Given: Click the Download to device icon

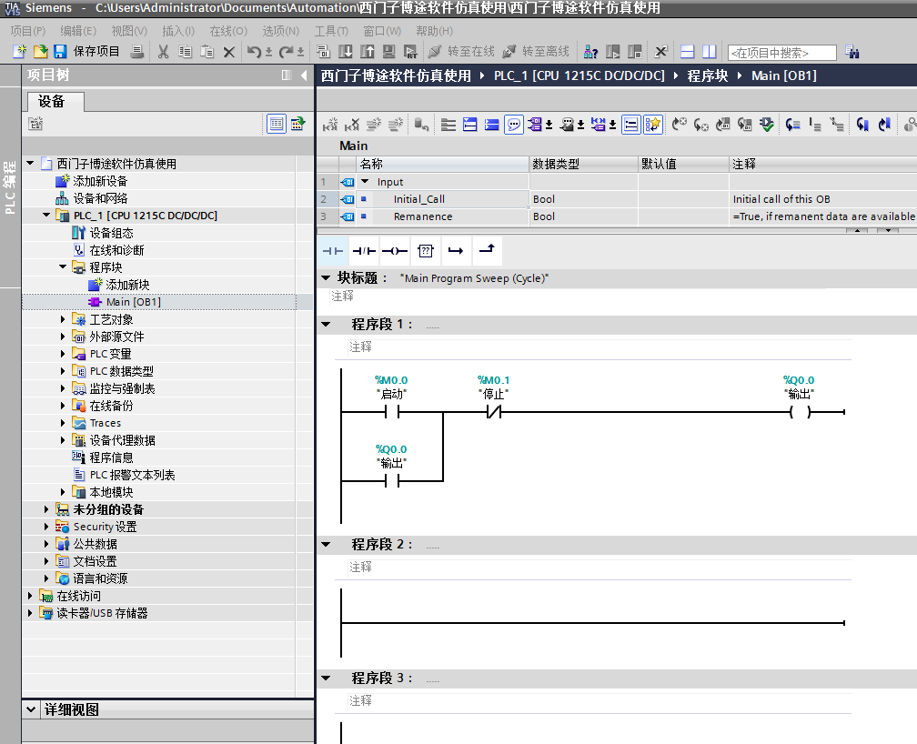Looking at the screenshot, I should [346, 52].
